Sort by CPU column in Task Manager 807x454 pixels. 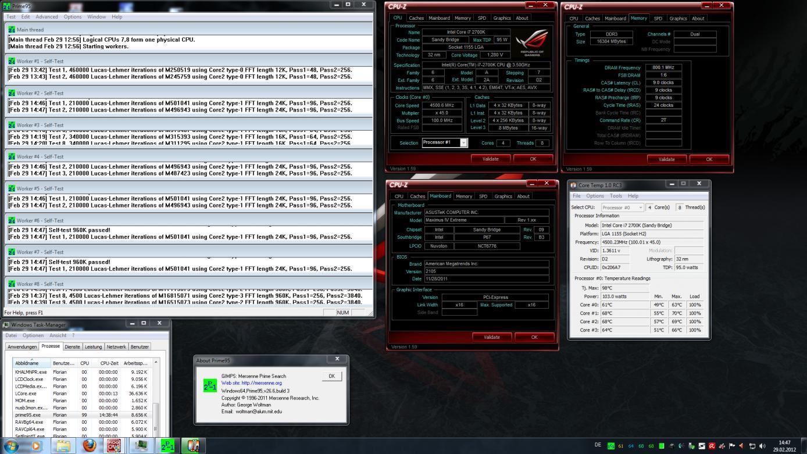point(84,363)
